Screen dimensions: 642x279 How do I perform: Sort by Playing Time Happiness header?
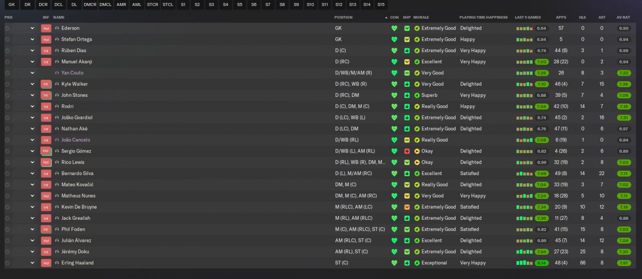(484, 18)
